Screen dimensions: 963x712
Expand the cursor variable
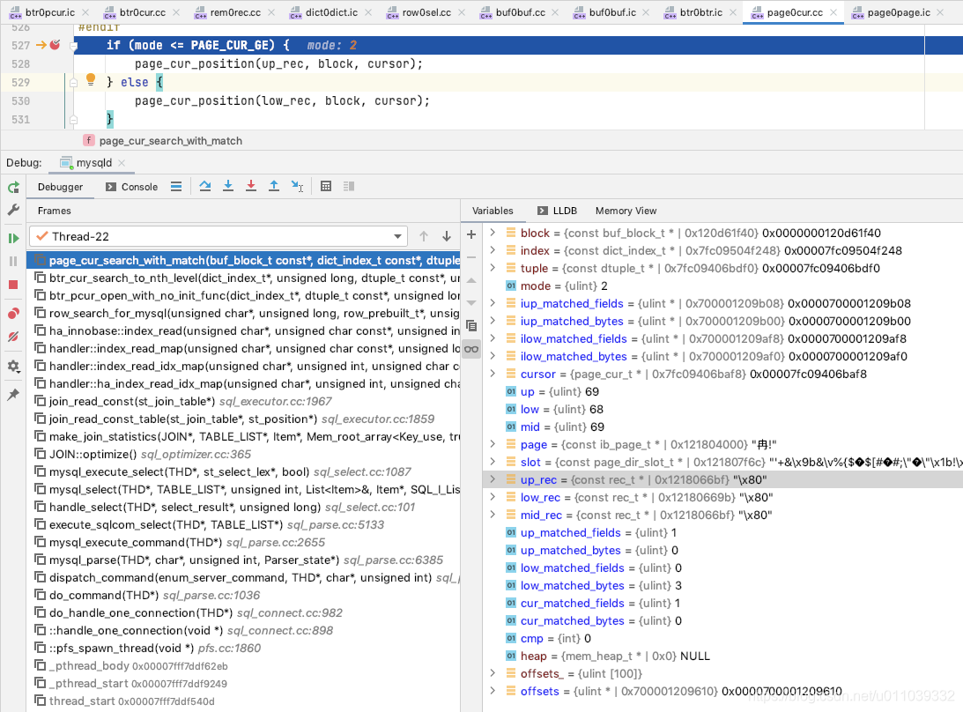pyautogui.click(x=493, y=374)
